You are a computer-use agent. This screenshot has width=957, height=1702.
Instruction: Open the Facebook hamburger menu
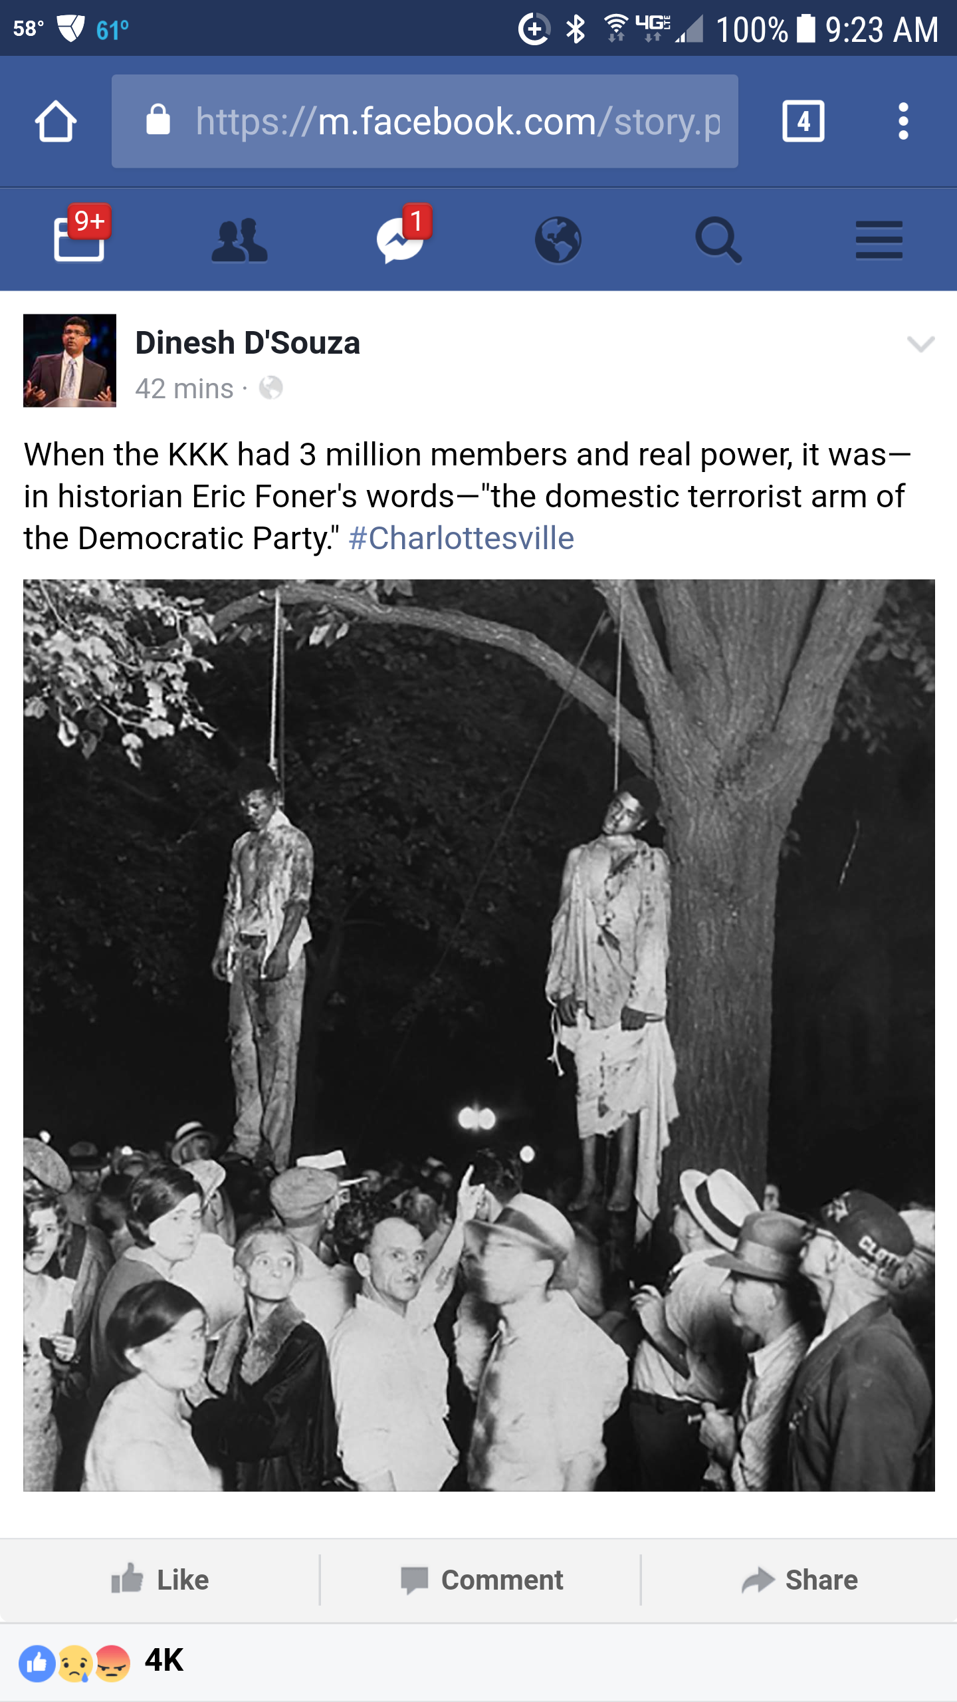(879, 240)
